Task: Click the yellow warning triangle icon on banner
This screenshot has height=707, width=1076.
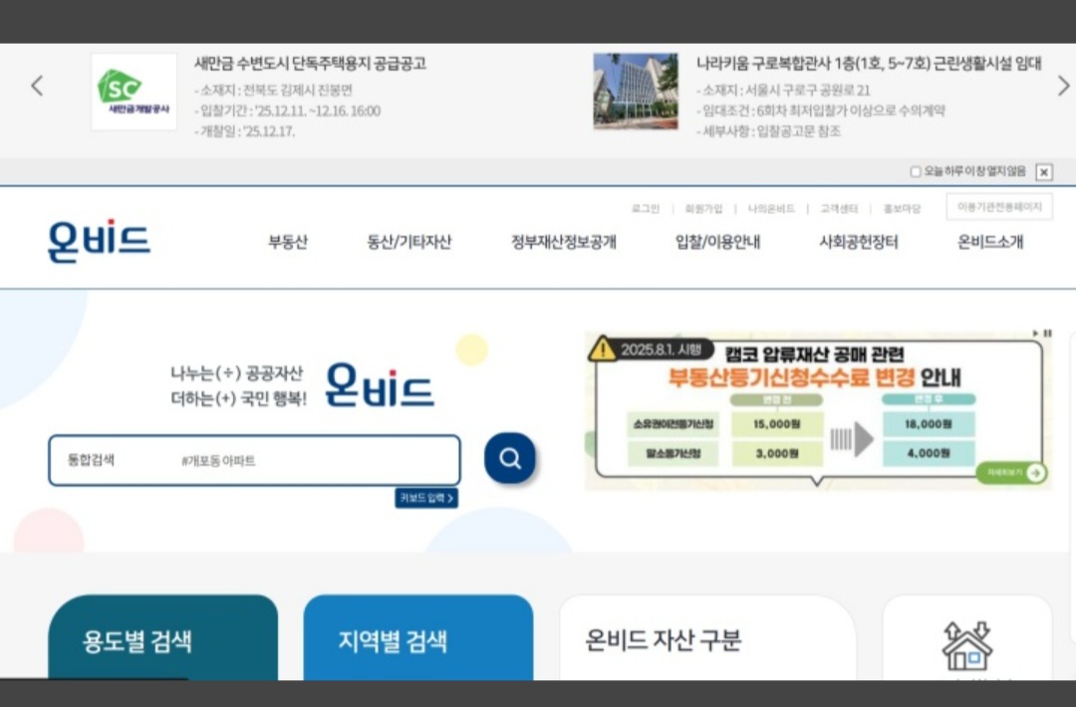Action: (603, 350)
